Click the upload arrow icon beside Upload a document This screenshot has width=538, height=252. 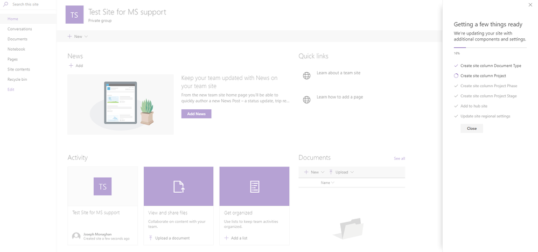click(x=151, y=237)
